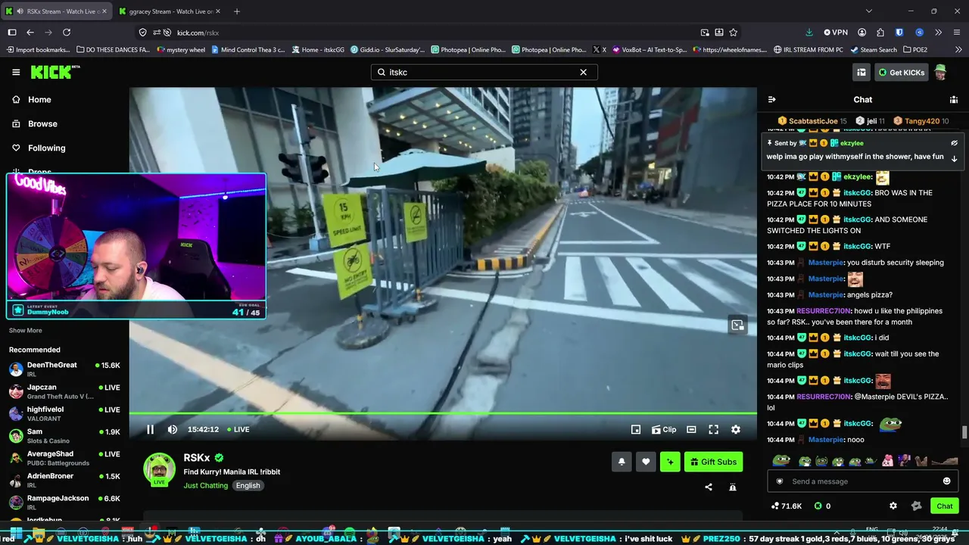Click the English language tag
The height and width of the screenshot is (545, 969).
(x=248, y=485)
